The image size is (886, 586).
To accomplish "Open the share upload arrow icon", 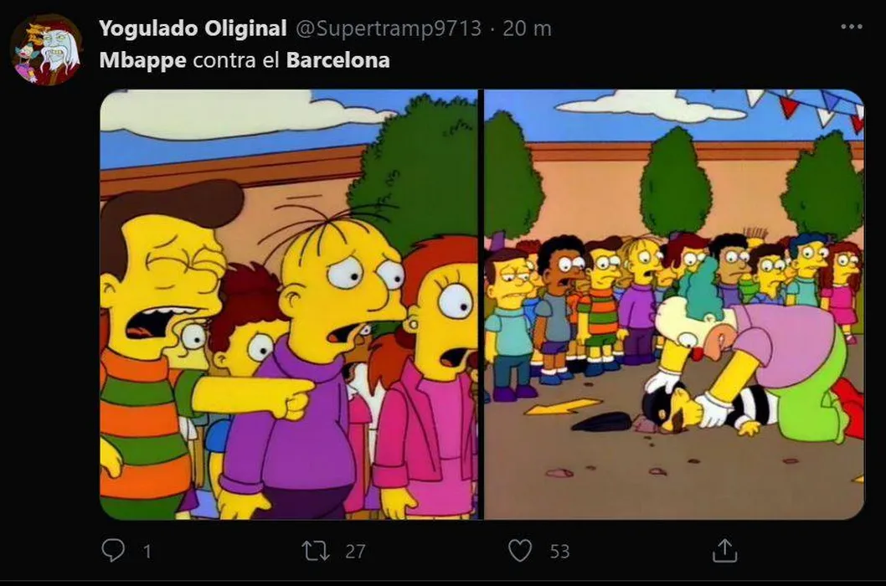I will 725,550.
